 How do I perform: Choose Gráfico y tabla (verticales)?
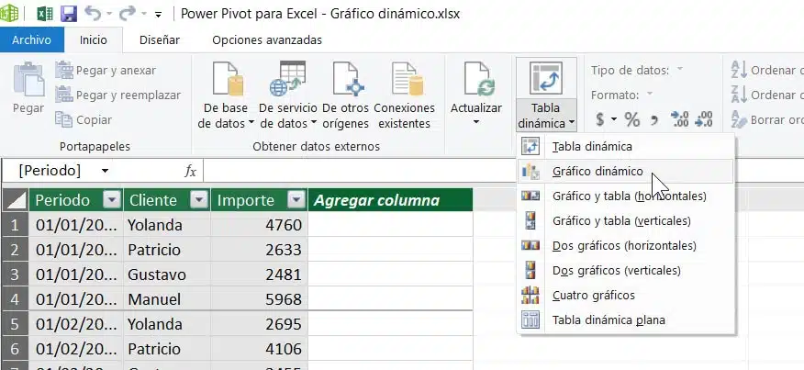(626, 220)
